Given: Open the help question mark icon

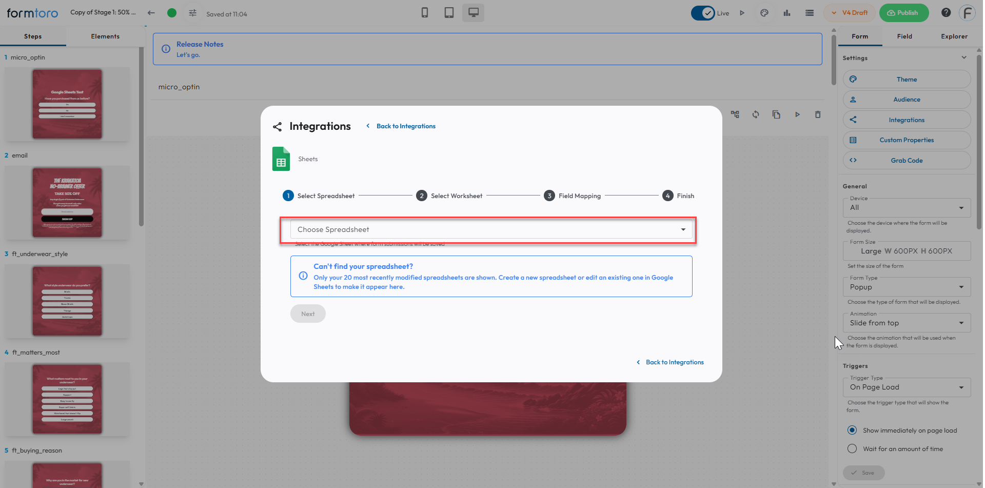Looking at the screenshot, I should tap(946, 13).
